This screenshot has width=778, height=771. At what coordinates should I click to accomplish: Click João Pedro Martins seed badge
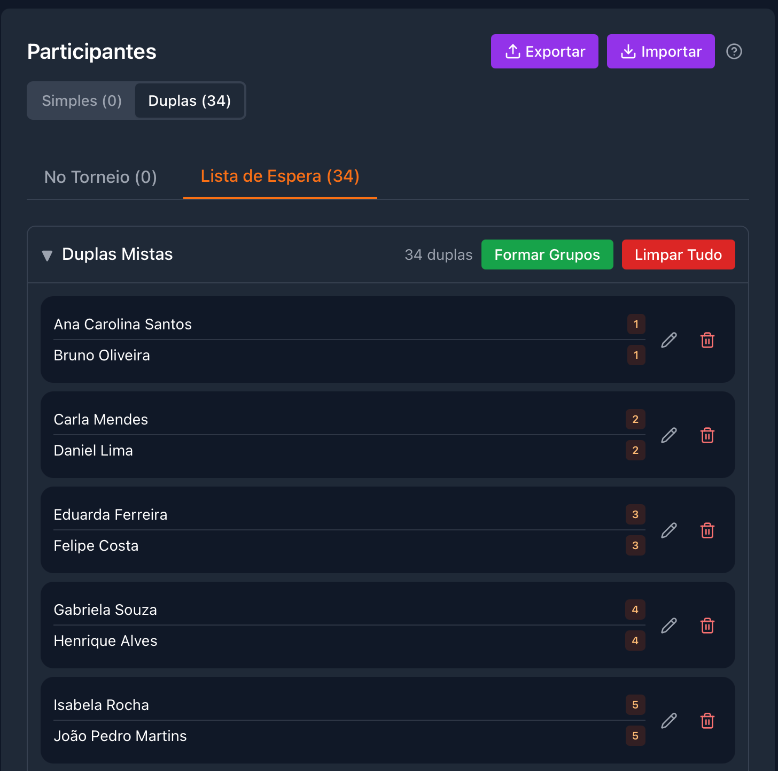tap(635, 736)
